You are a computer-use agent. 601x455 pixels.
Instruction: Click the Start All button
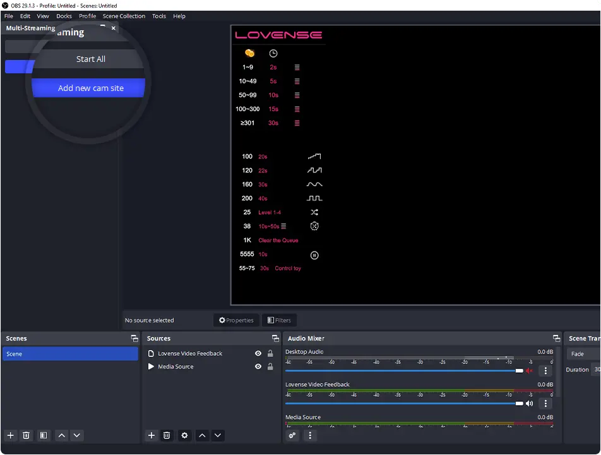click(90, 59)
